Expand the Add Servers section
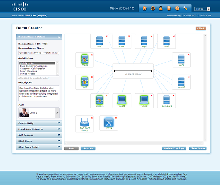This screenshot has height=185, width=220. point(38,135)
